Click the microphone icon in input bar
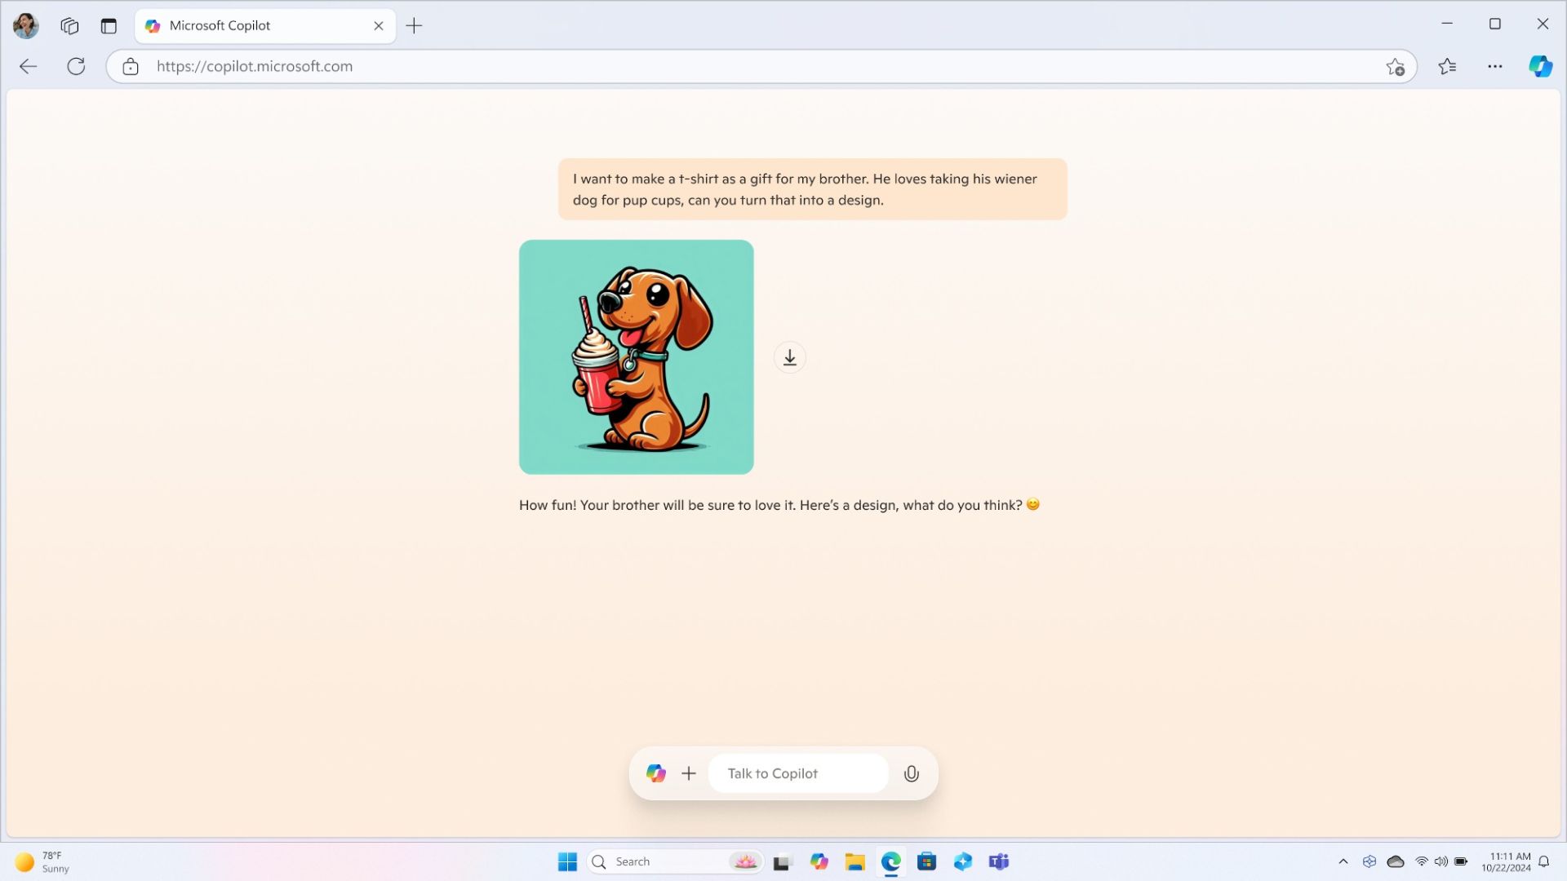This screenshot has height=881, width=1567. pos(911,773)
